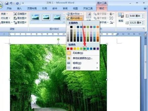The height and width of the screenshot is (111, 148).
Task: Pick the black theme color swatch
Action: (71, 27)
